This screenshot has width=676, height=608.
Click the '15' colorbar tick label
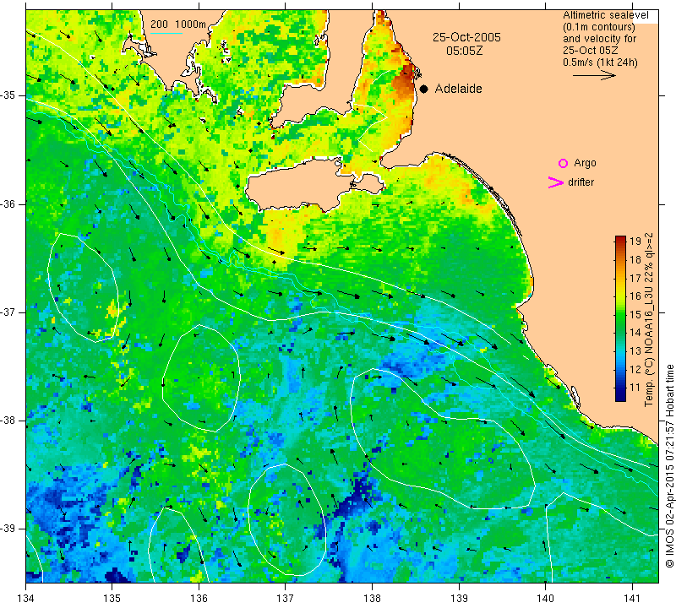pos(635,314)
